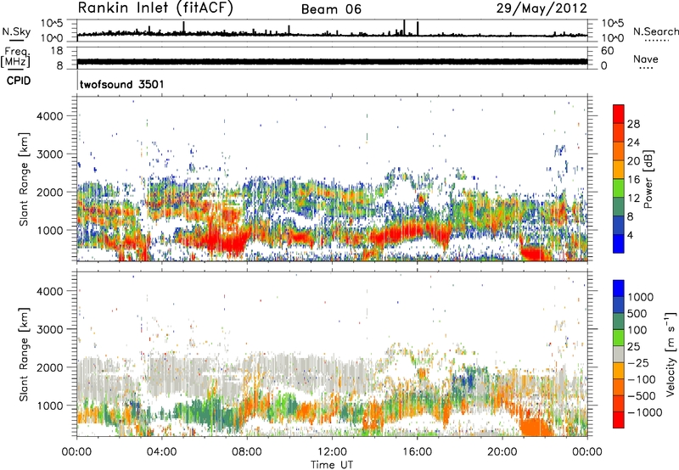Click the 'Rankin Inlet (fitACF)' title

click(155, 8)
